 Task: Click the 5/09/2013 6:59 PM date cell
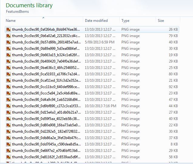100,42
